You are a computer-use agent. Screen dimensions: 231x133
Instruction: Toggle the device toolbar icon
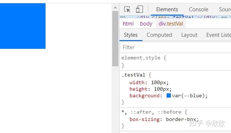pyautogui.click(x=139, y=9)
